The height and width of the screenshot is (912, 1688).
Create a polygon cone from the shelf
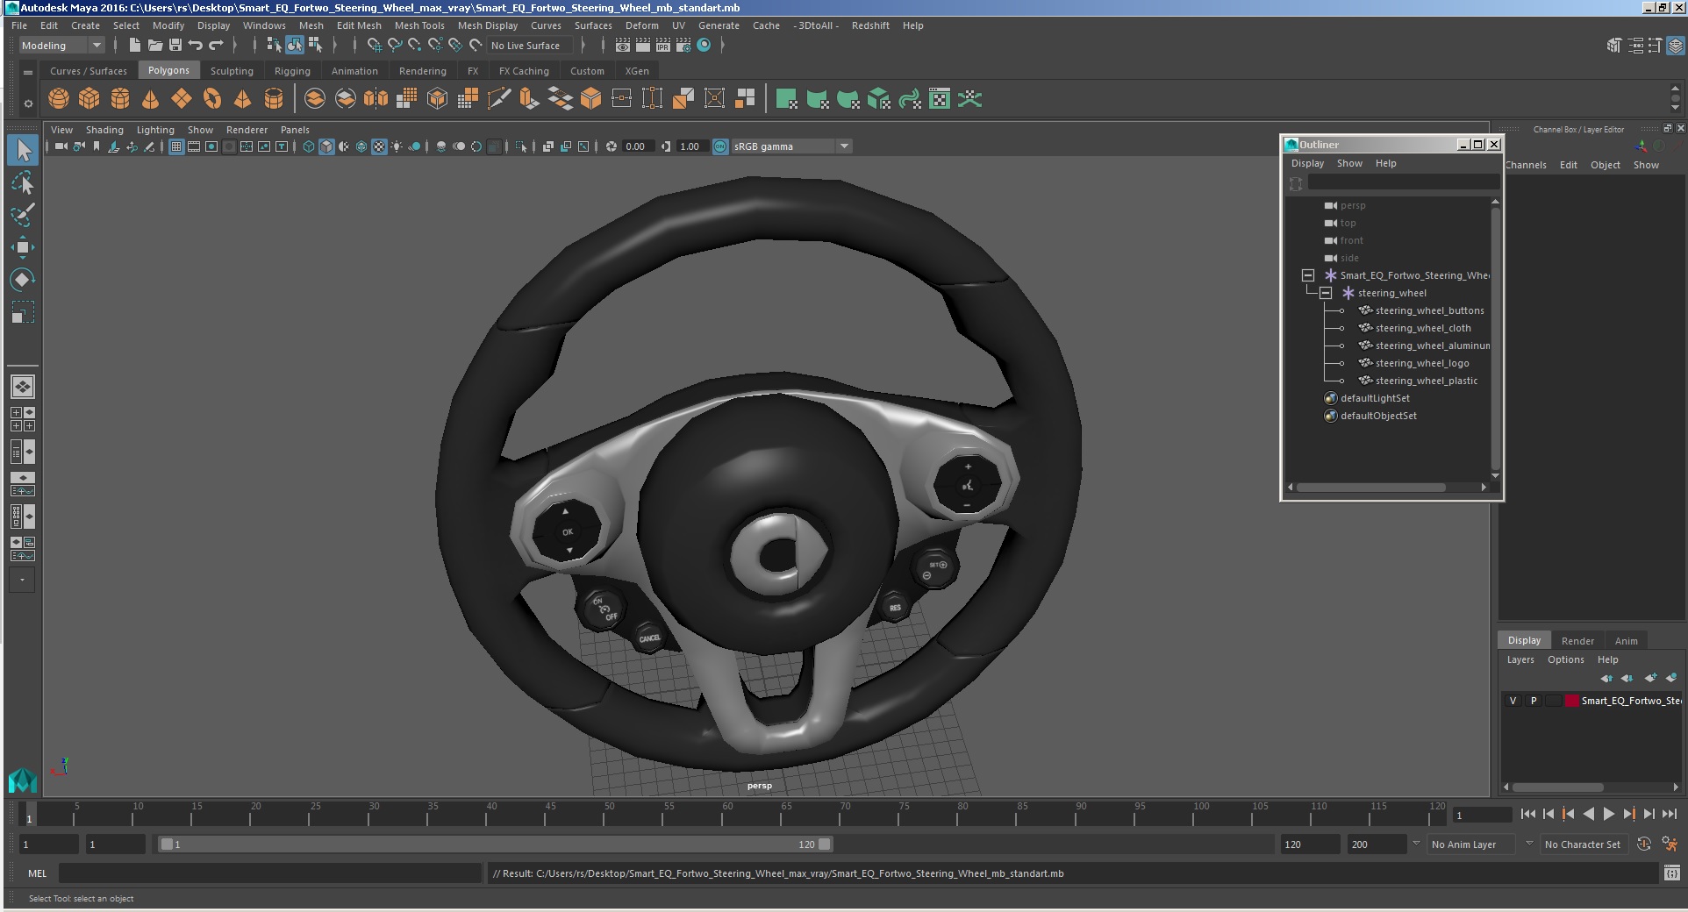pos(151,99)
